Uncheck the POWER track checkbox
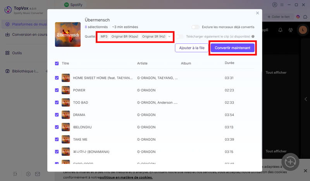This screenshot has height=181, width=310. pyautogui.click(x=57, y=90)
